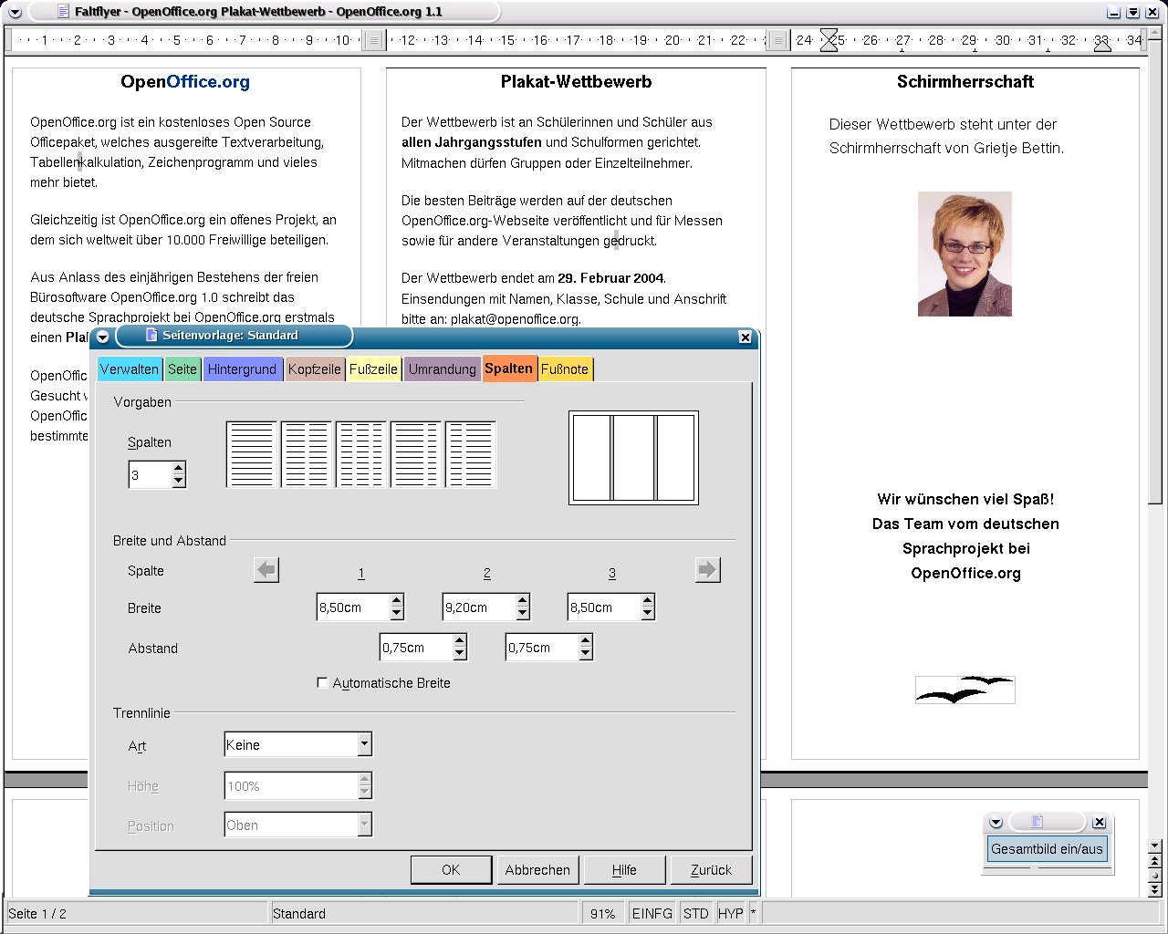The image size is (1168, 934).
Task: Click the Seitenvorlage dialog title menu arrow
Action: click(x=103, y=337)
